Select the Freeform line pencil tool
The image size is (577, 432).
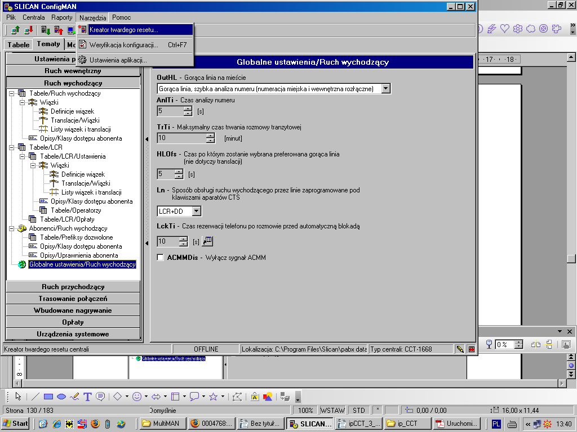click(74, 397)
